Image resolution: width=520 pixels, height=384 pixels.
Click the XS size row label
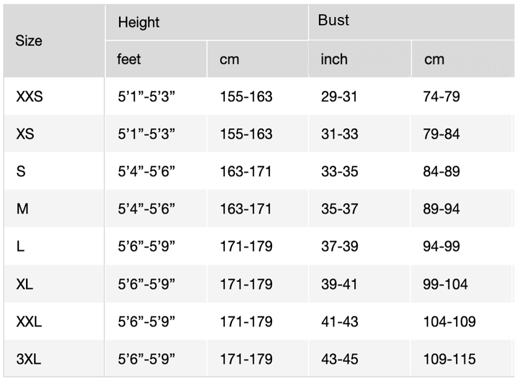(25, 134)
